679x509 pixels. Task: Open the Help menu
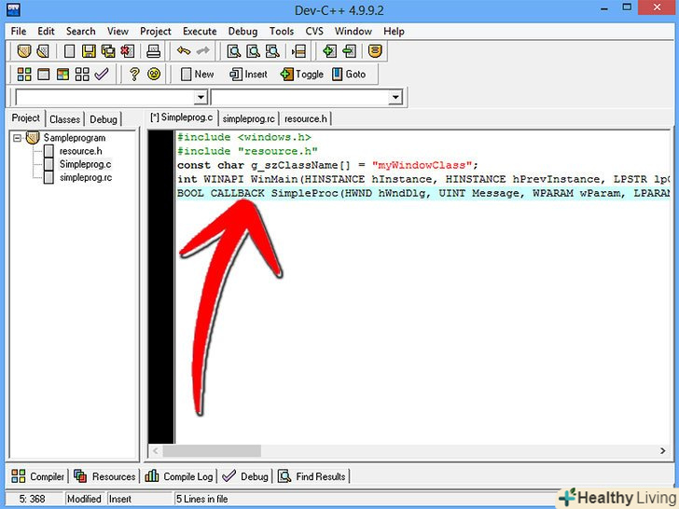[394, 31]
